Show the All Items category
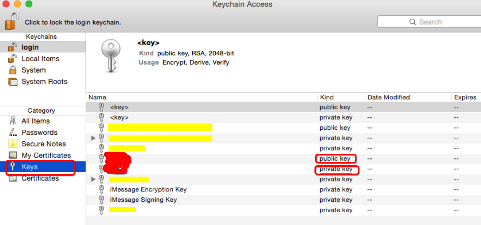The height and width of the screenshot is (225, 481). coord(35,121)
